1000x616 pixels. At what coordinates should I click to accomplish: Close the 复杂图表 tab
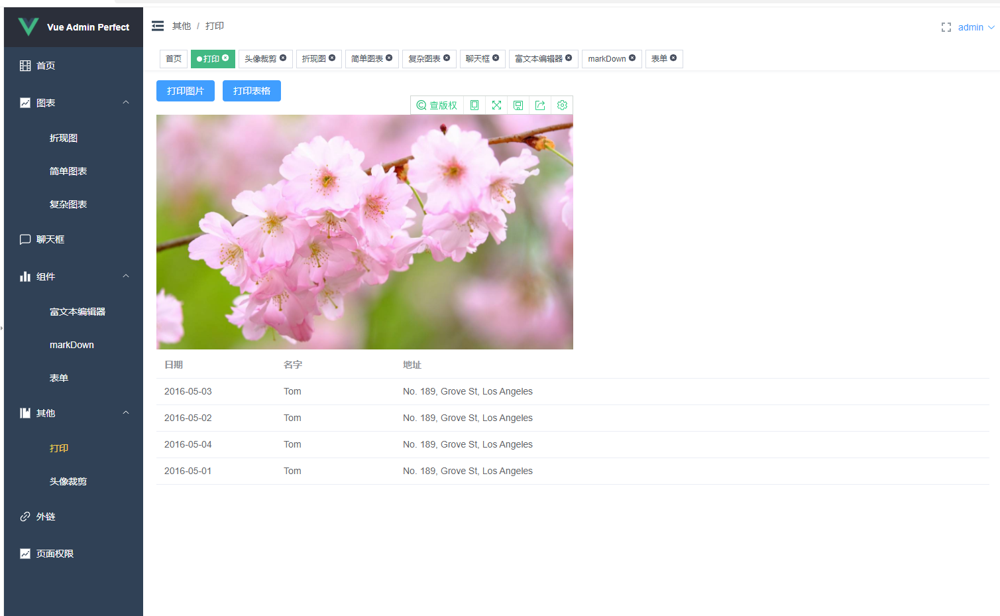(x=447, y=58)
